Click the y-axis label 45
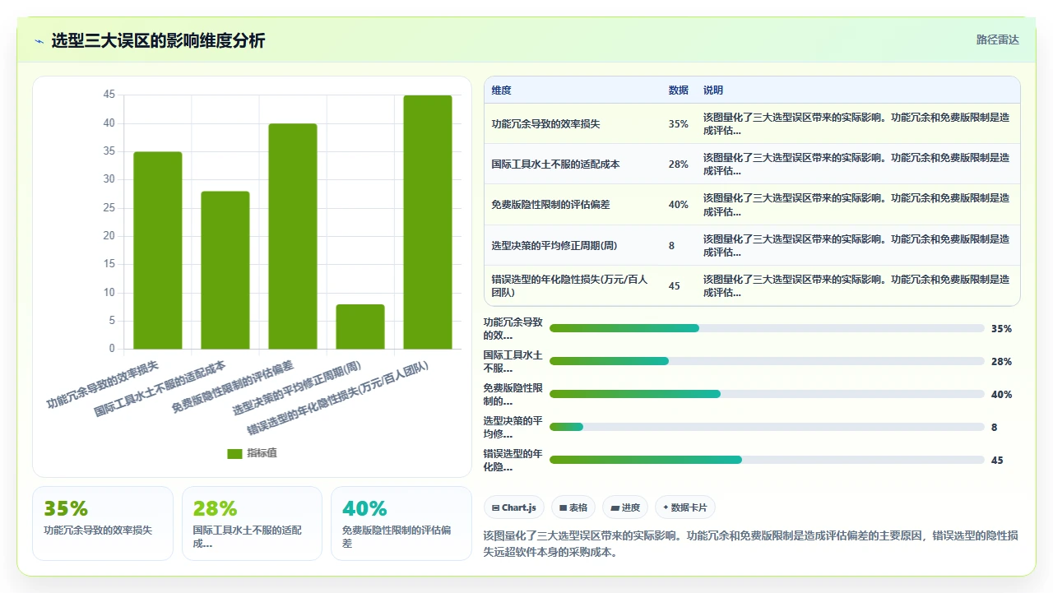1053x593 pixels. (109, 95)
